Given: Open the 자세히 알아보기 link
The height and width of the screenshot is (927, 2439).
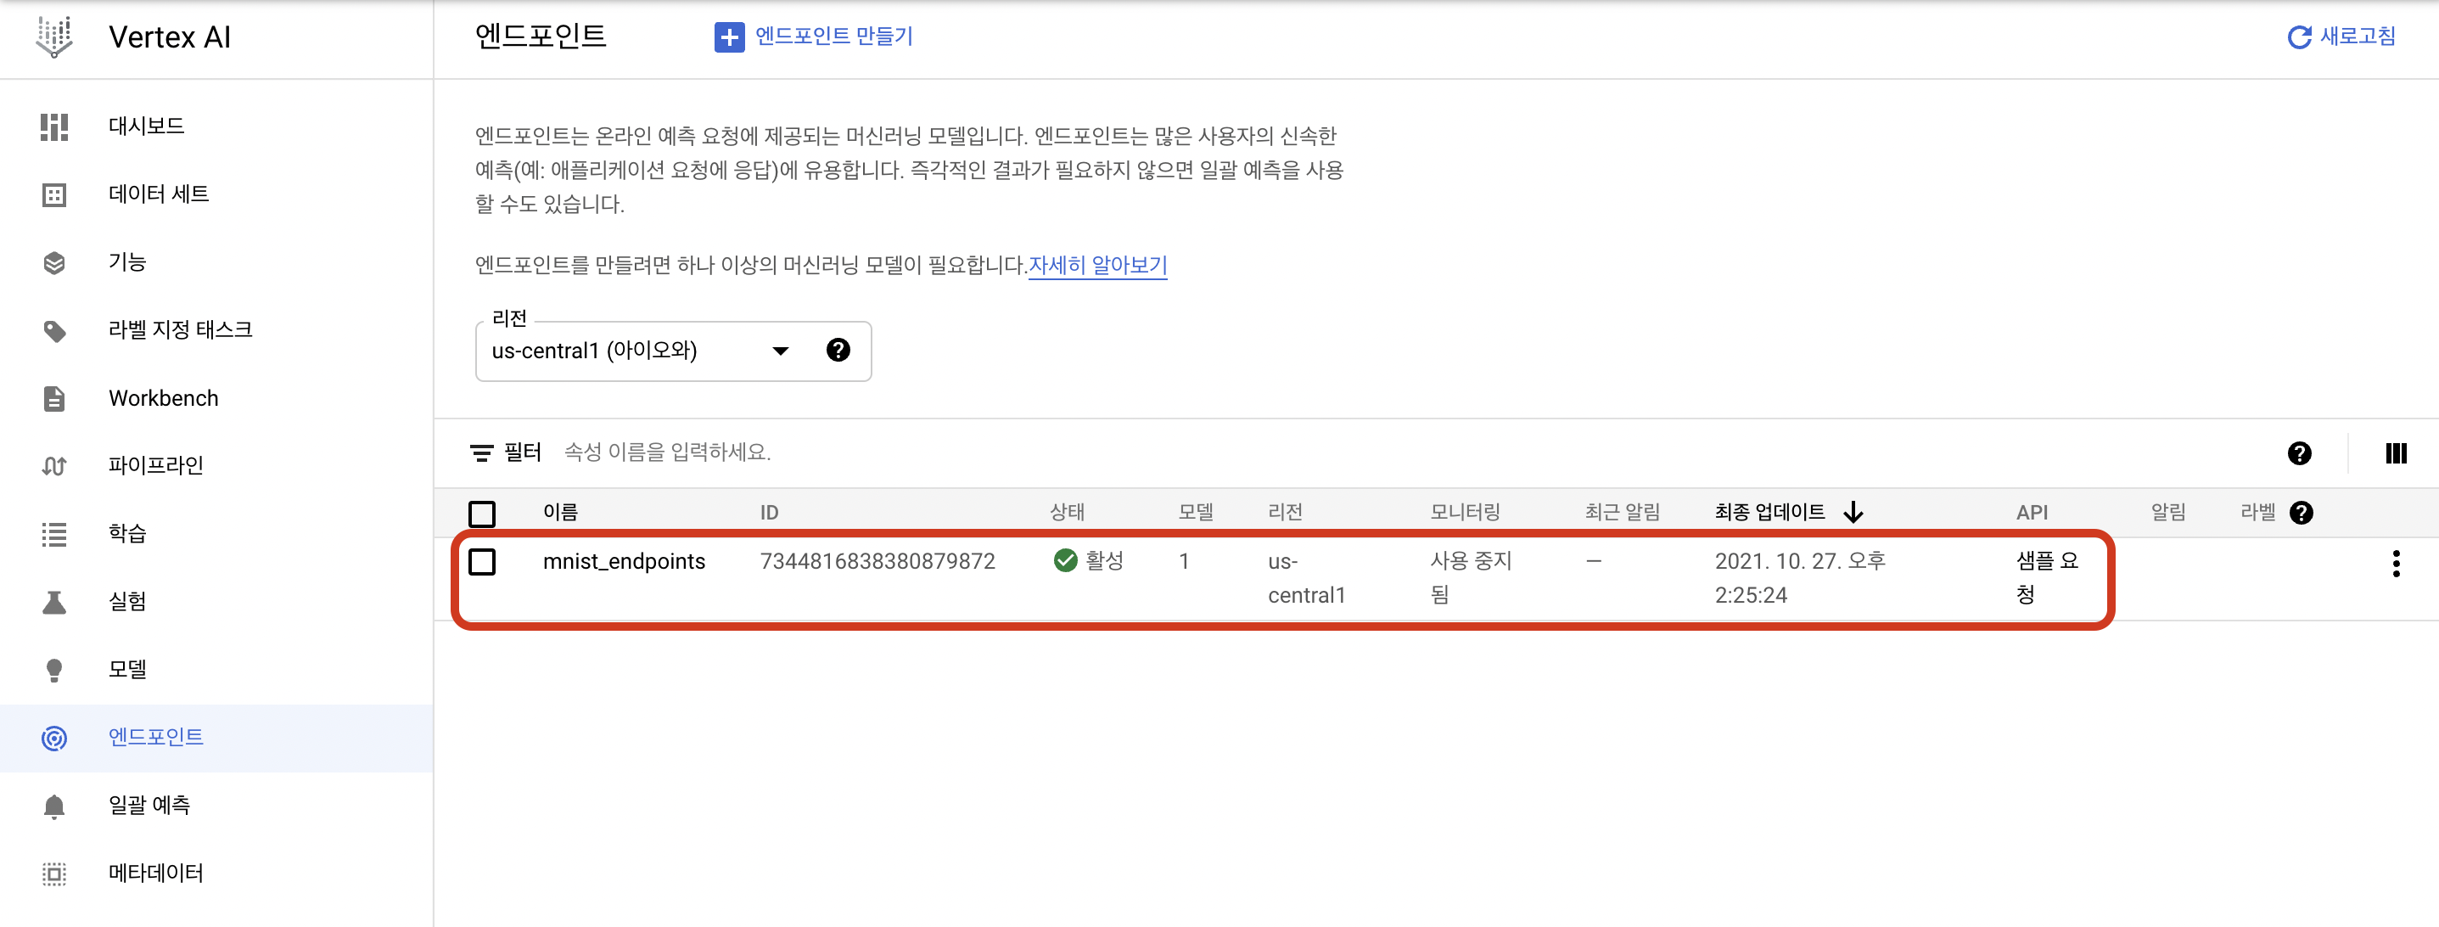Looking at the screenshot, I should [1097, 265].
